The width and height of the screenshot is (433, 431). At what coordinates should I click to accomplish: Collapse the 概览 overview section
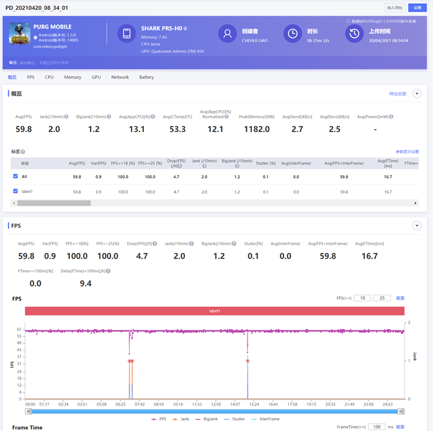[x=417, y=94]
